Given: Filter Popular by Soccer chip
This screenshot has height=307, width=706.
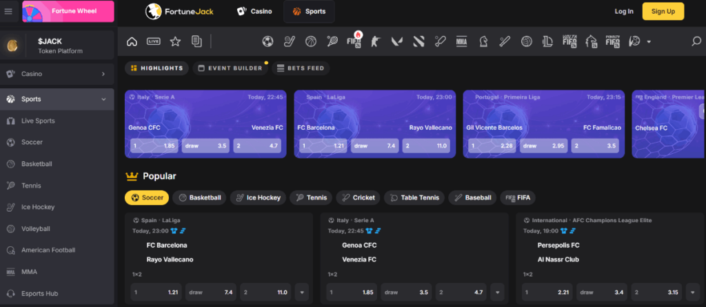Looking at the screenshot, I should [147, 197].
